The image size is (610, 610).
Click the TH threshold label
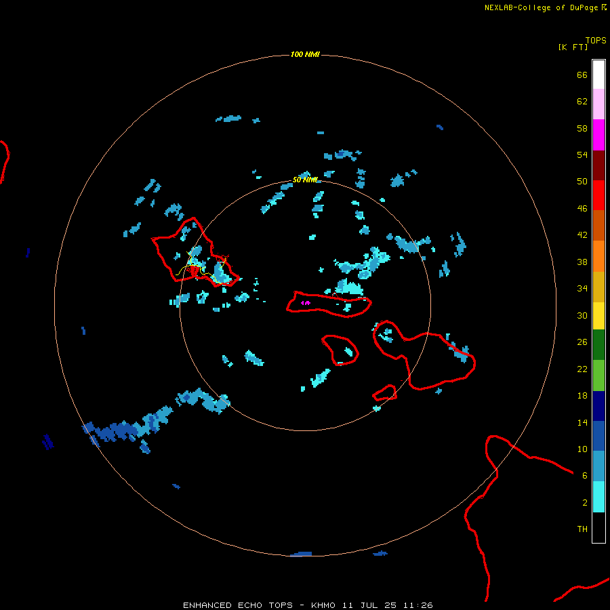582,529
